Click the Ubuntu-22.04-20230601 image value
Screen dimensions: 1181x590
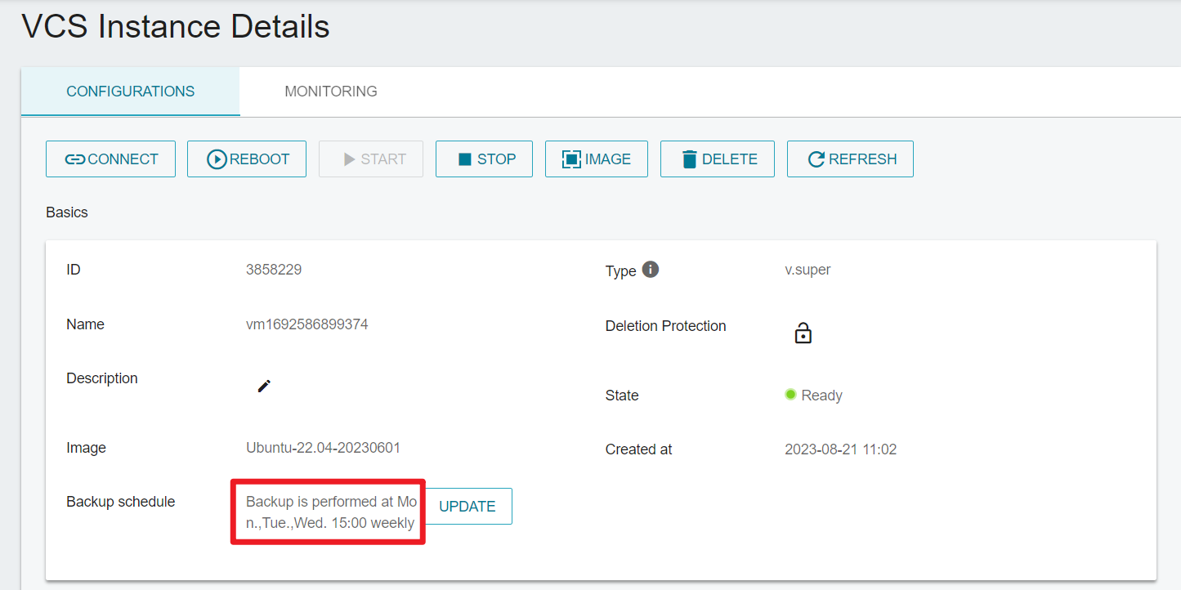323,448
